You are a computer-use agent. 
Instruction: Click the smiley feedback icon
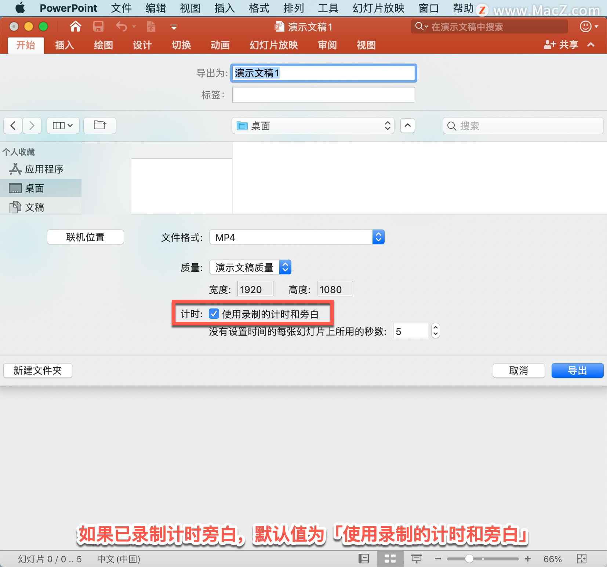pyautogui.click(x=585, y=26)
